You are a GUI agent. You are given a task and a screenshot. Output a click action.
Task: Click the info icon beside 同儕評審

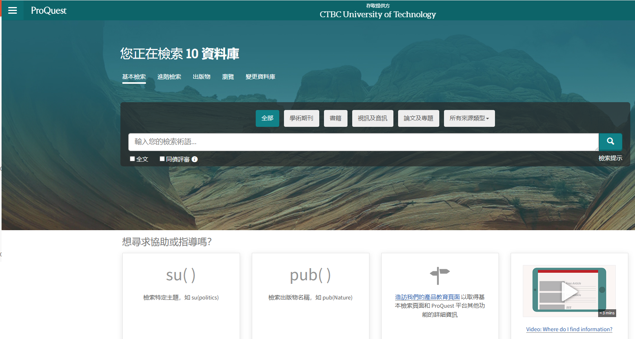pyautogui.click(x=195, y=159)
